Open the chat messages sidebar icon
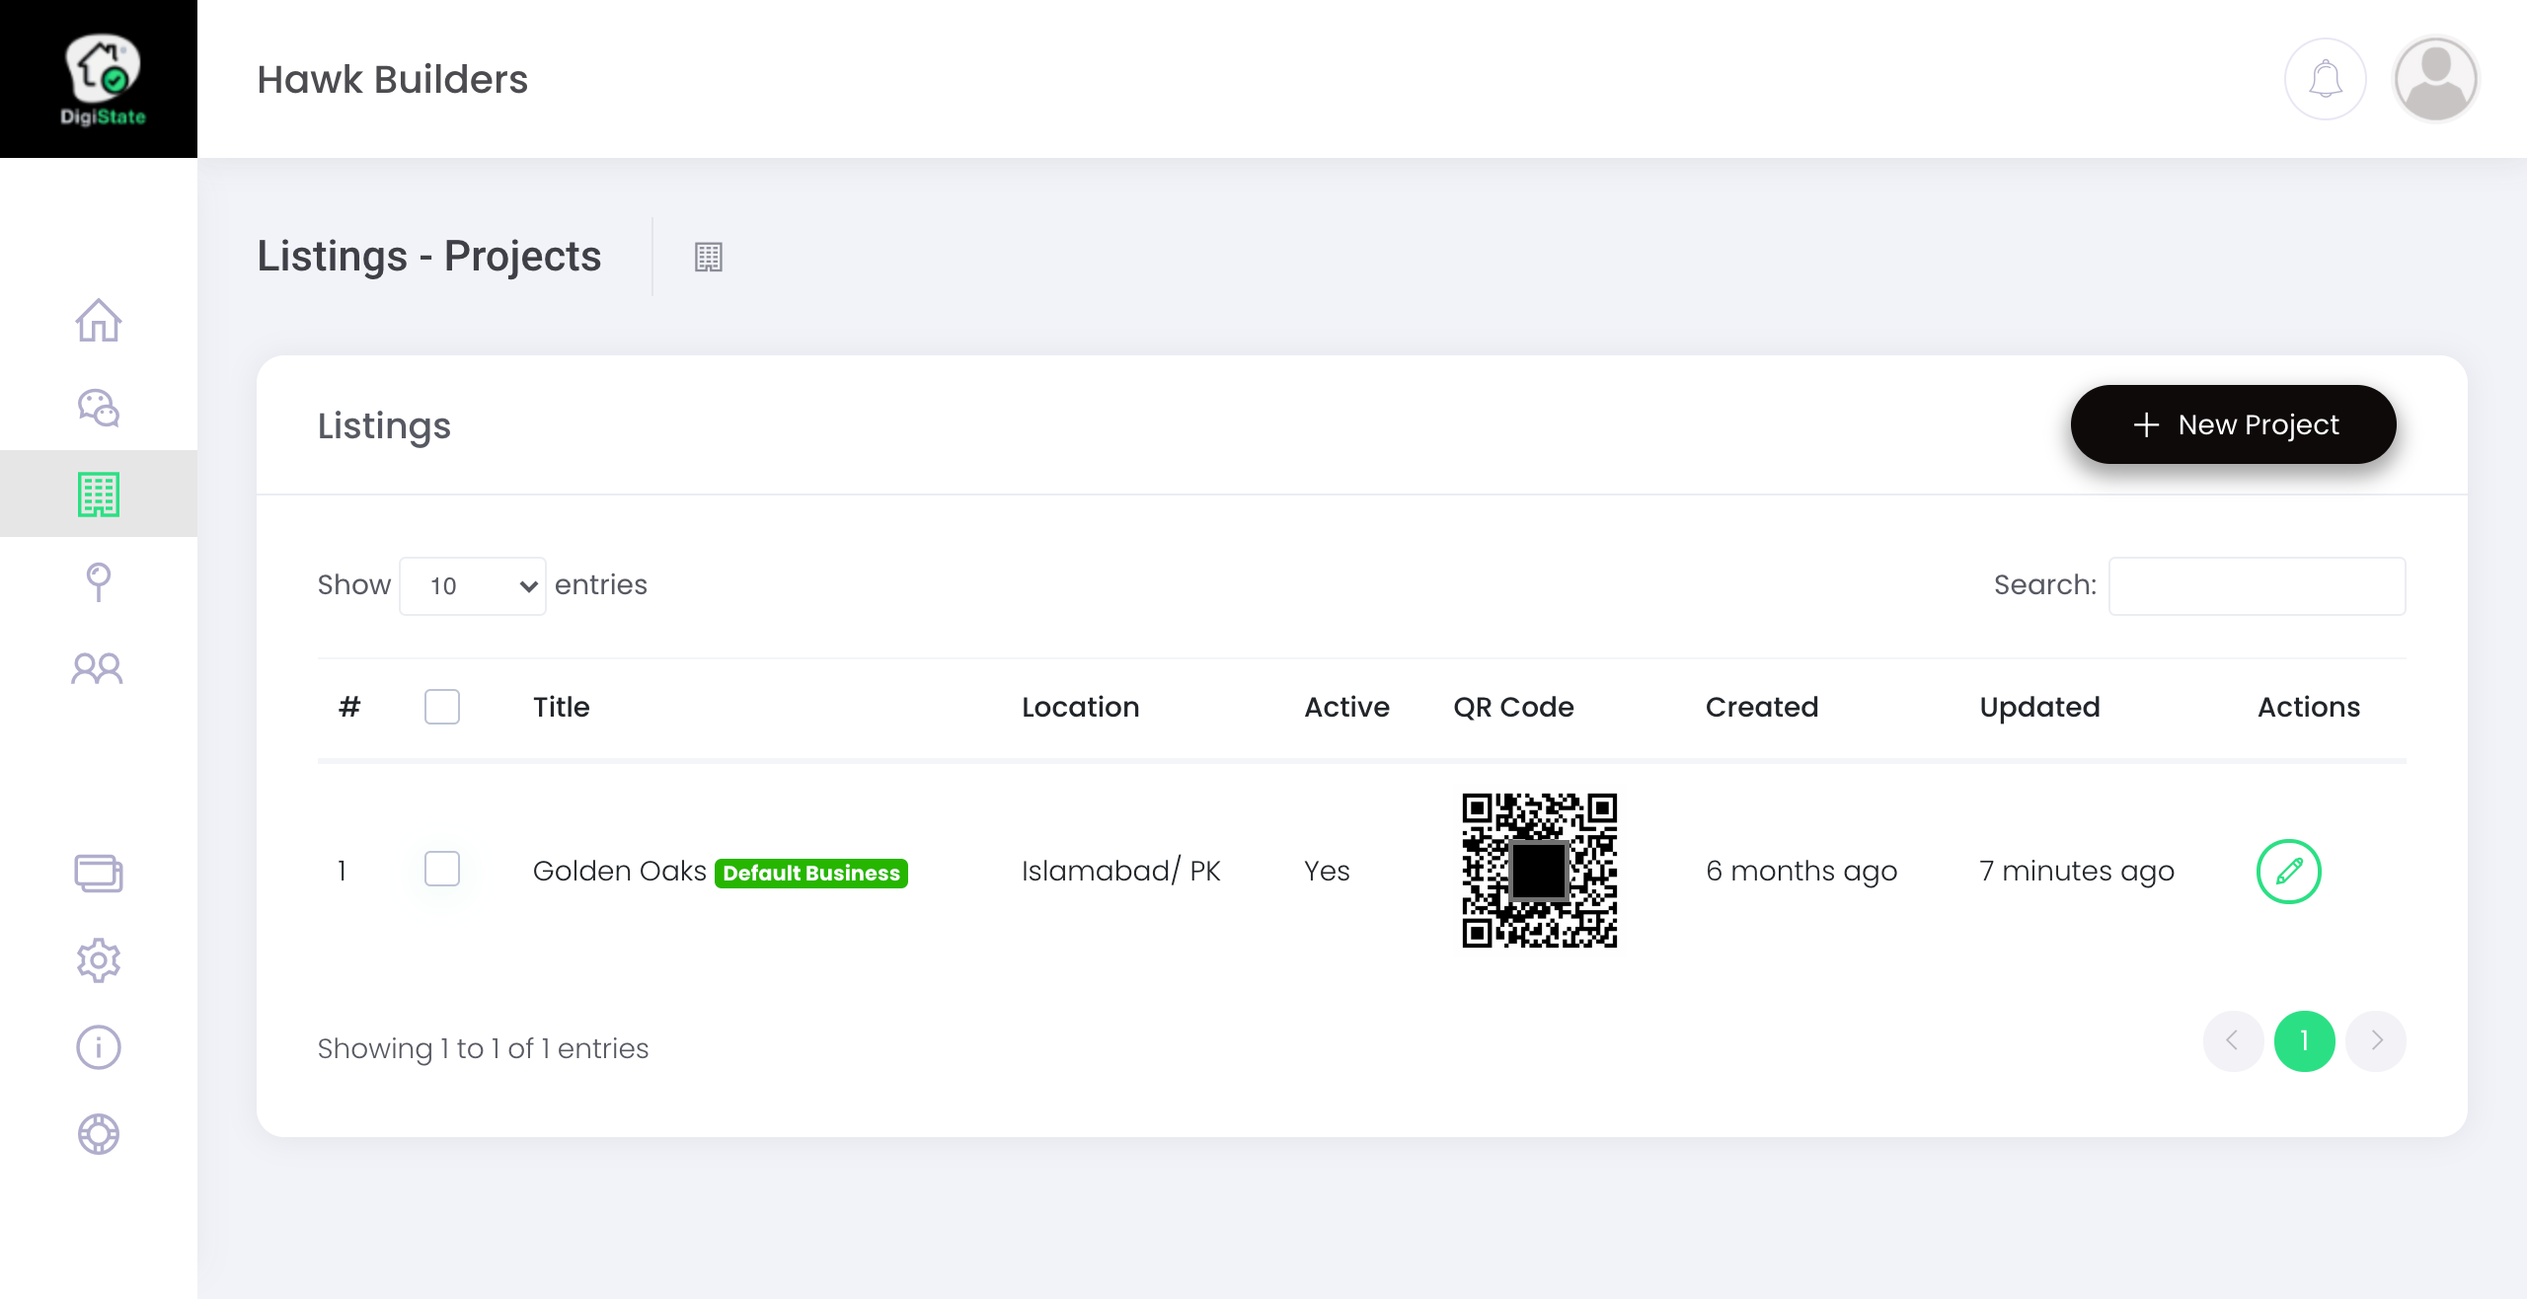The height and width of the screenshot is (1299, 2527). coord(99,407)
